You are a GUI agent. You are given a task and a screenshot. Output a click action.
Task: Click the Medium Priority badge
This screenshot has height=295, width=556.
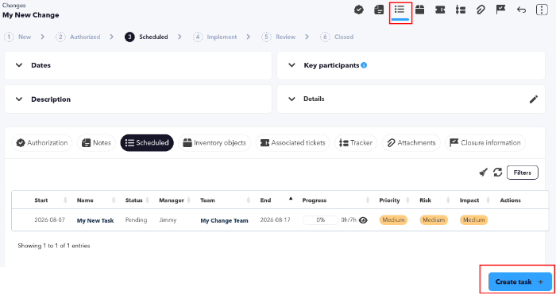(x=393, y=220)
